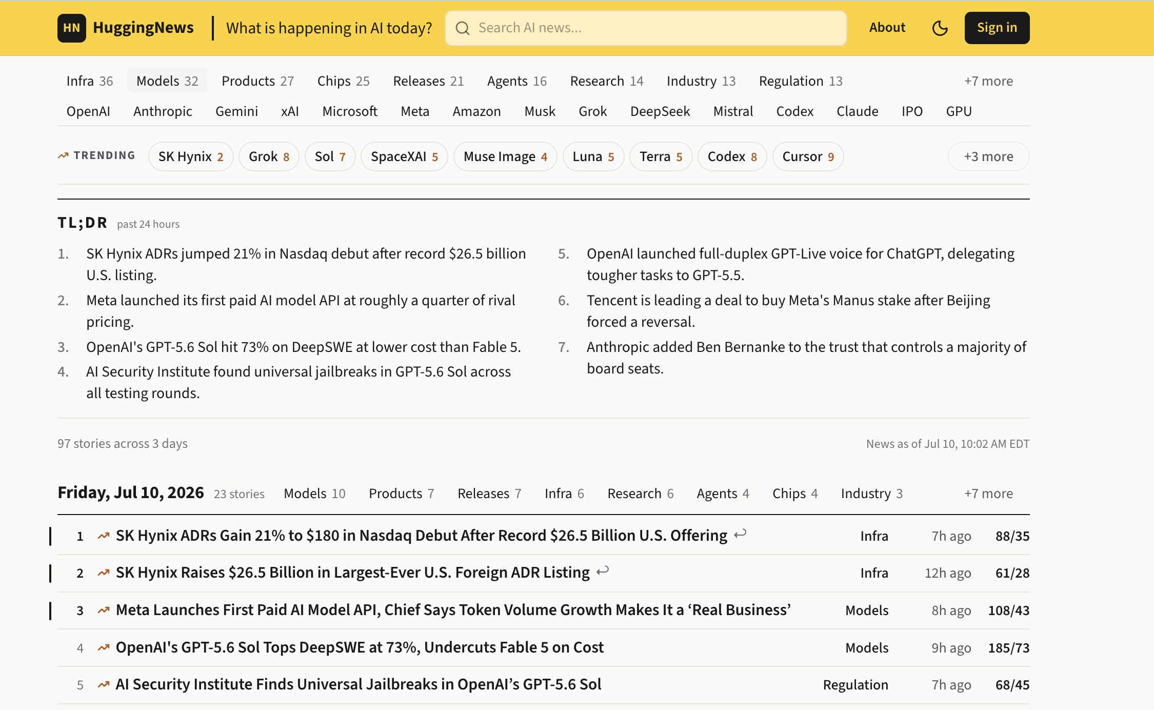Viewport: 1154px width, 710px height.
Task: Filter Friday stories by Chips 4
Action: pyautogui.click(x=795, y=494)
